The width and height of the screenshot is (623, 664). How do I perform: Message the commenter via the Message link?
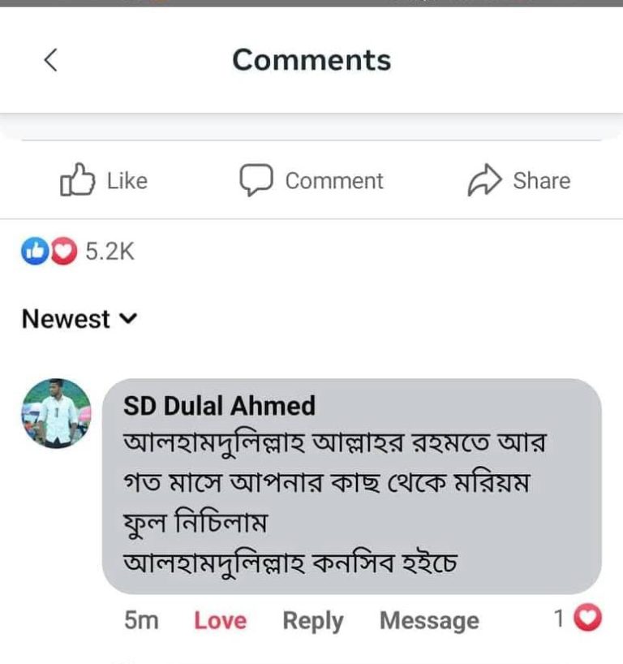point(428,621)
